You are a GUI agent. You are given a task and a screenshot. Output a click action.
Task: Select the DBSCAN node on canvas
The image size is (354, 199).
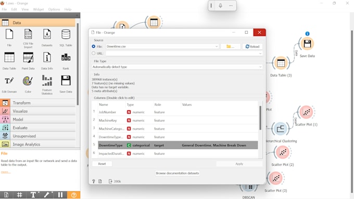tap(248, 187)
